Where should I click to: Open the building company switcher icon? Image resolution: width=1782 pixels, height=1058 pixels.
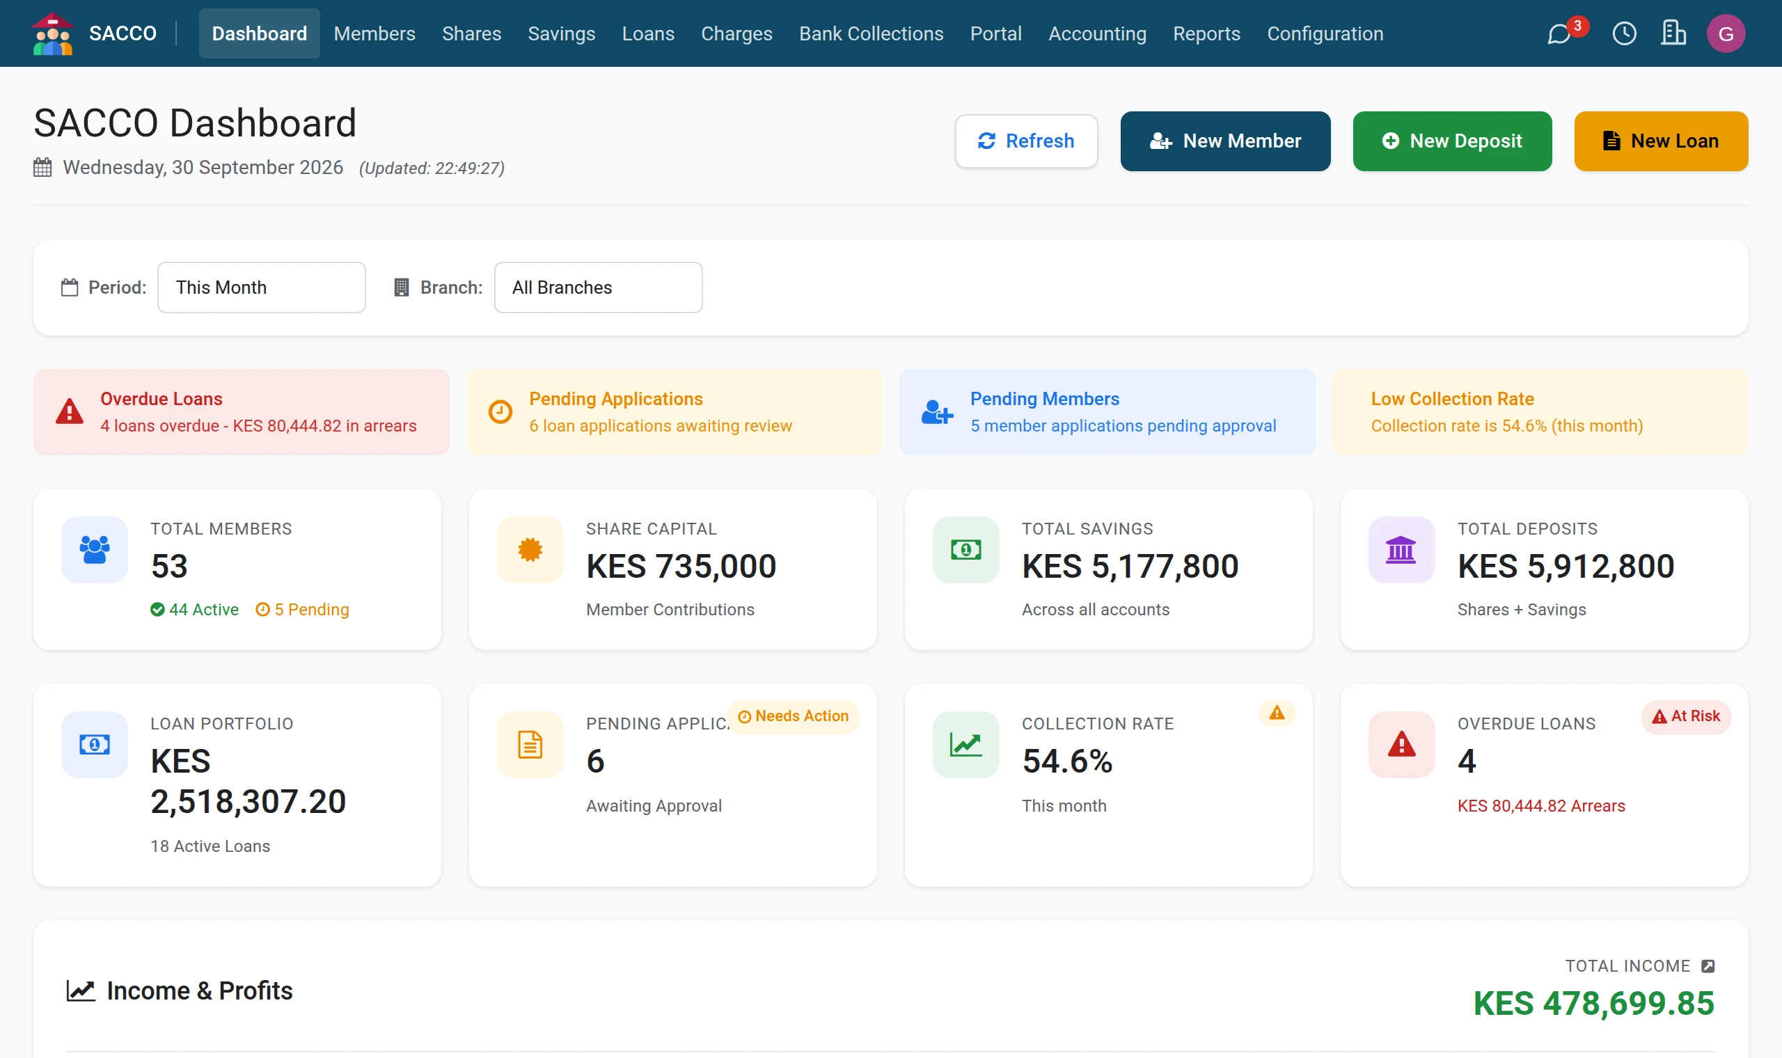tap(1673, 33)
